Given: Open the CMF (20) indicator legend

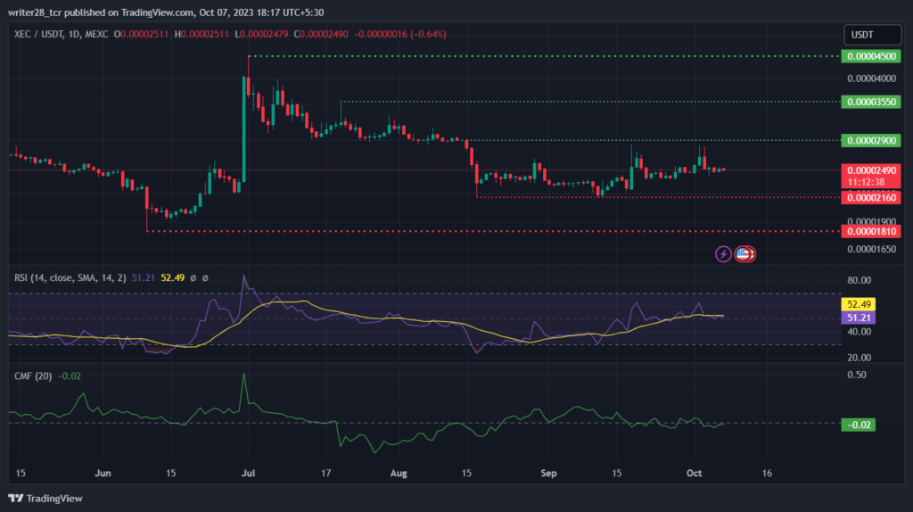Looking at the screenshot, I should 33,376.
